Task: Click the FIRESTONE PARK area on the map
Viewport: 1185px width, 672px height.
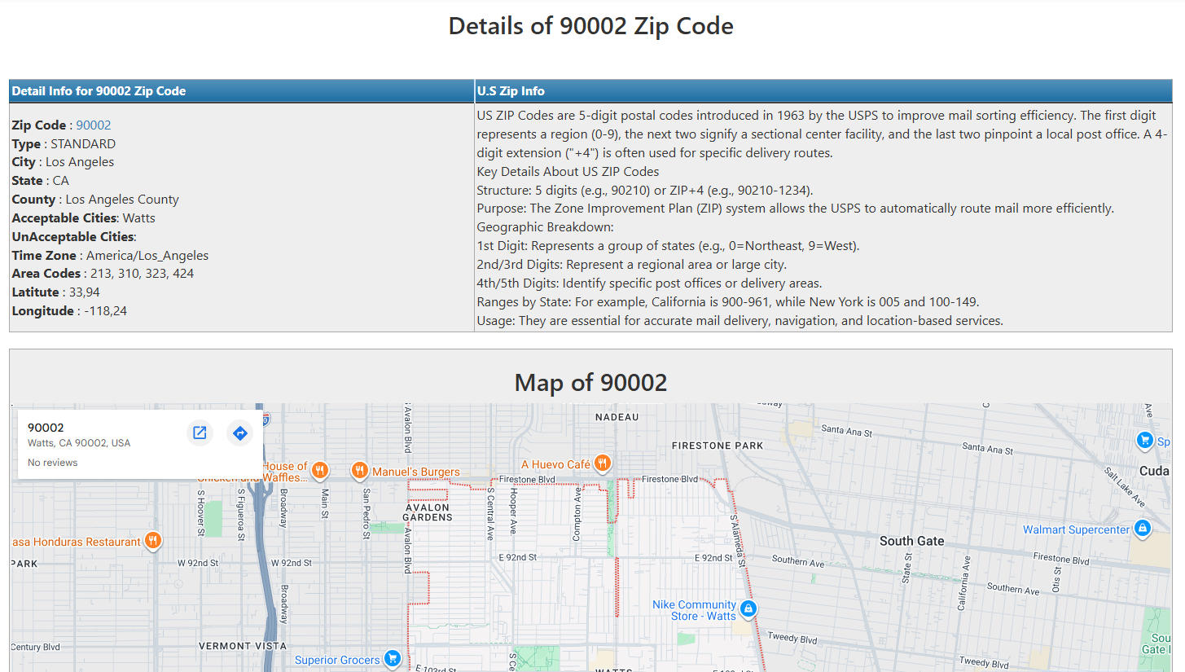Action: click(717, 446)
